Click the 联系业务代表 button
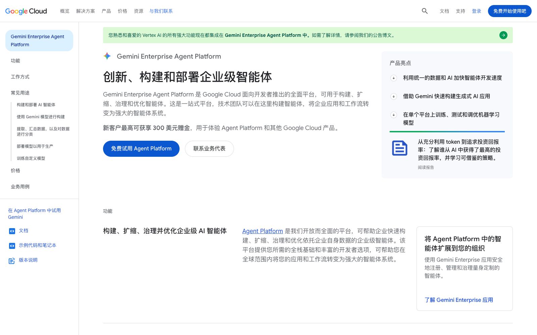This screenshot has height=335, width=537. (x=209, y=149)
